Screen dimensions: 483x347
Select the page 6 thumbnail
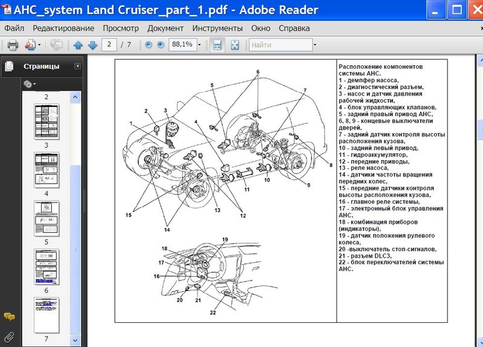point(46,267)
